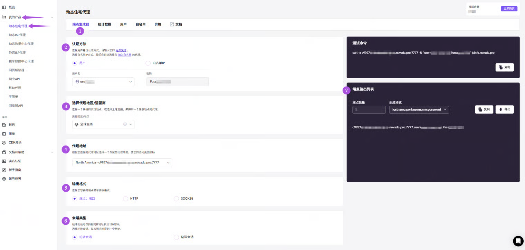Select the 白名单IP authentication radio button
The image size is (525, 250).
[x=148, y=63]
